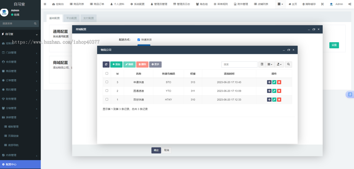Click 搜索菜单 sidebar search field

point(17,24)
